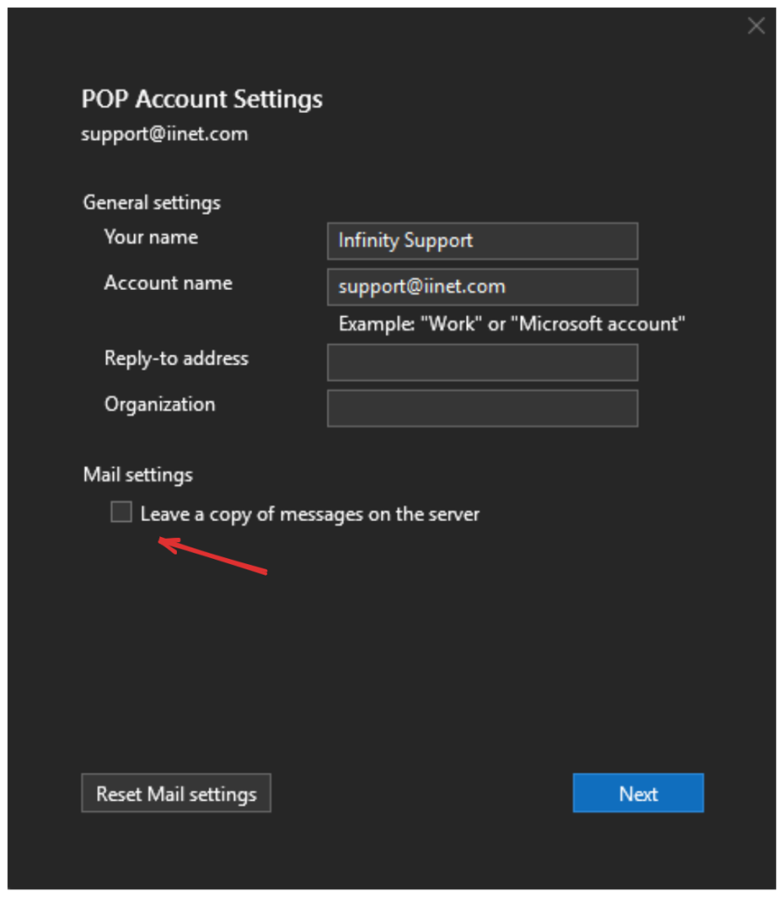Click the POP Account Settings title
This screenshot has width=783, height=897.
201,99
